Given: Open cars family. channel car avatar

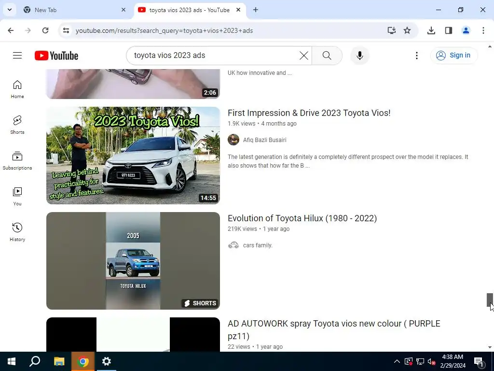Looking at the screenshot, I should click(233, 245).
